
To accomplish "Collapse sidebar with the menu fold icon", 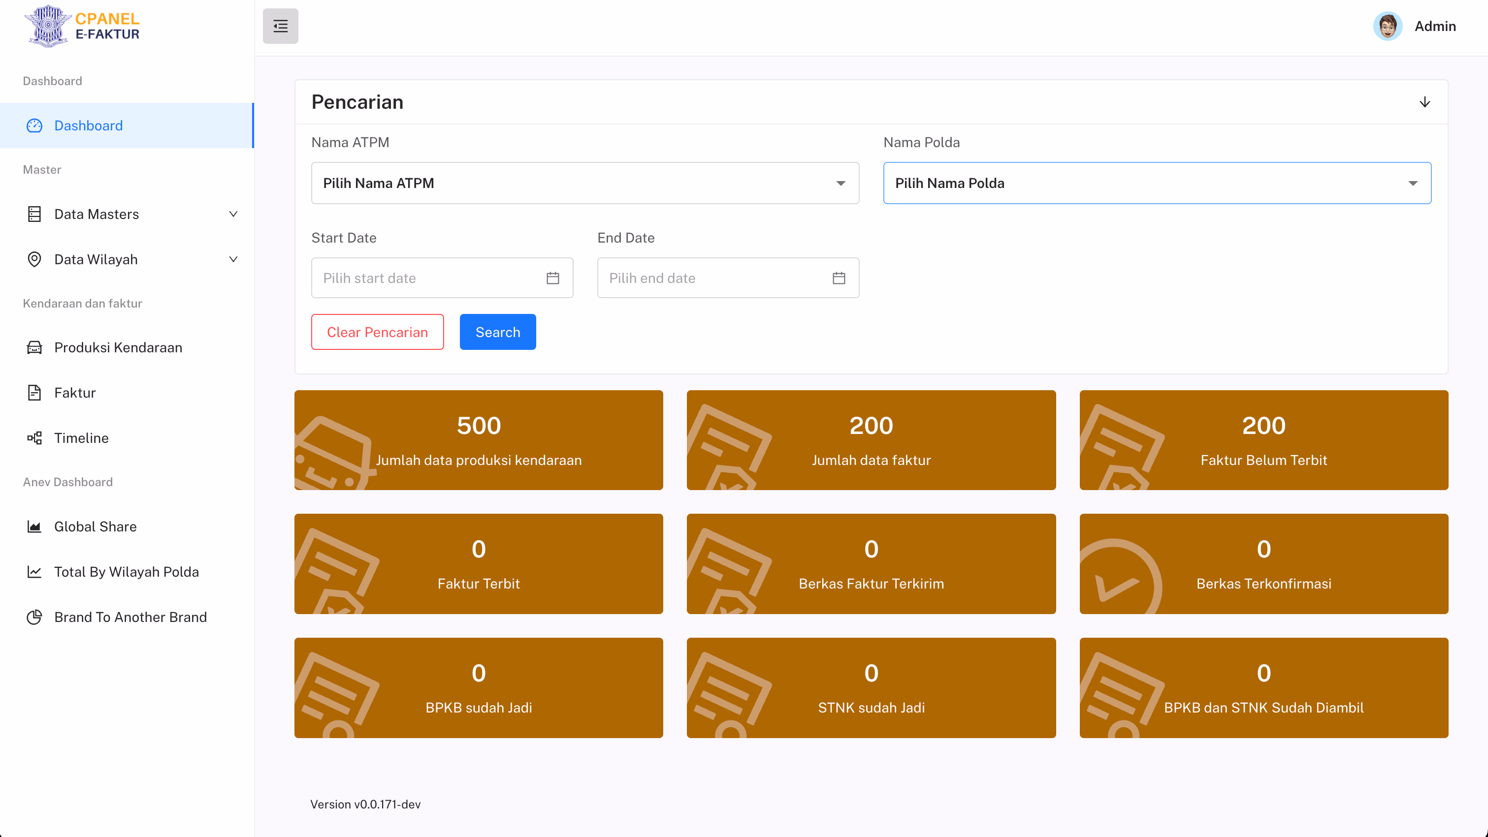I will click(x=280, y=26).
